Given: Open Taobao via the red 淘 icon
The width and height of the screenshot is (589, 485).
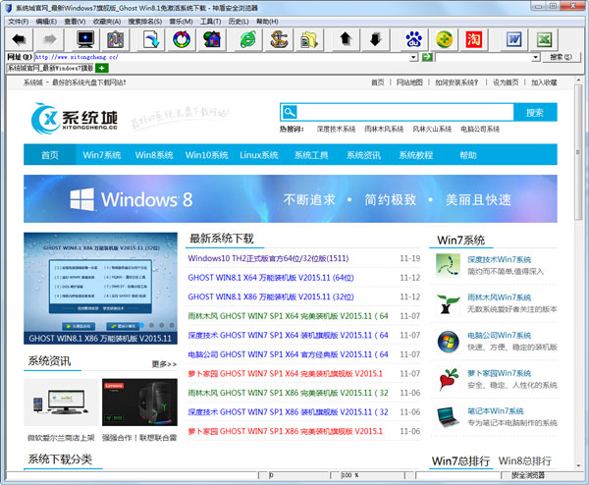Looking at the screenshot, I should click(474, 39).
